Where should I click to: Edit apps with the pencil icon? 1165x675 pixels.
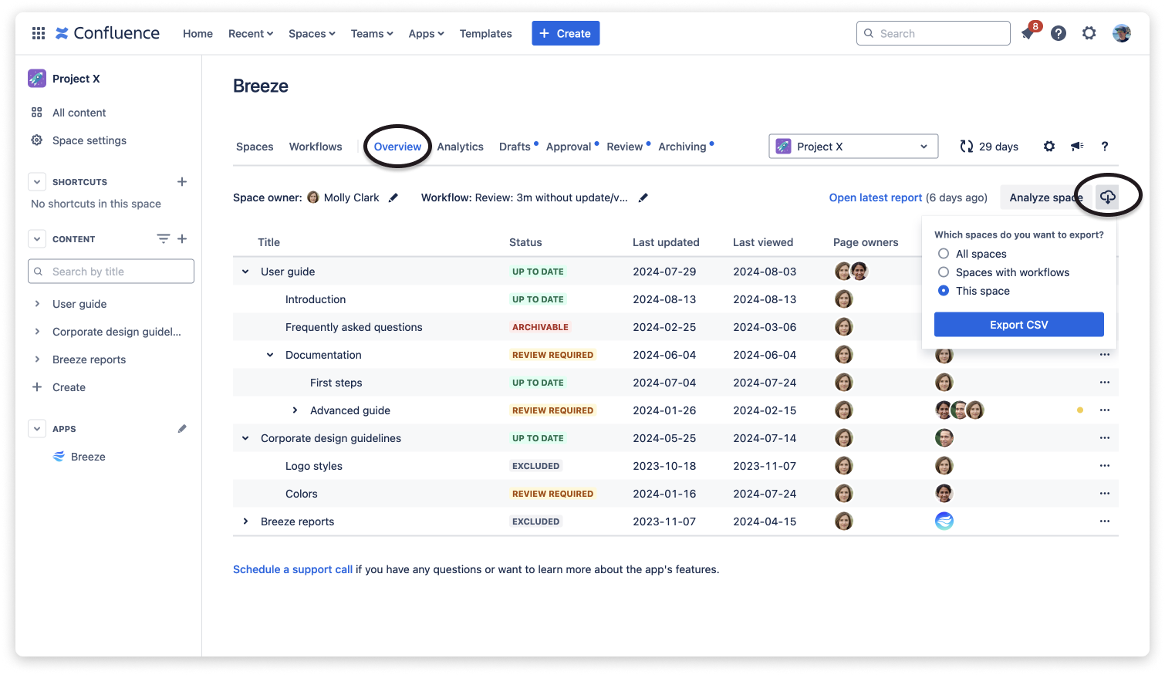click(x=182, y=429)
